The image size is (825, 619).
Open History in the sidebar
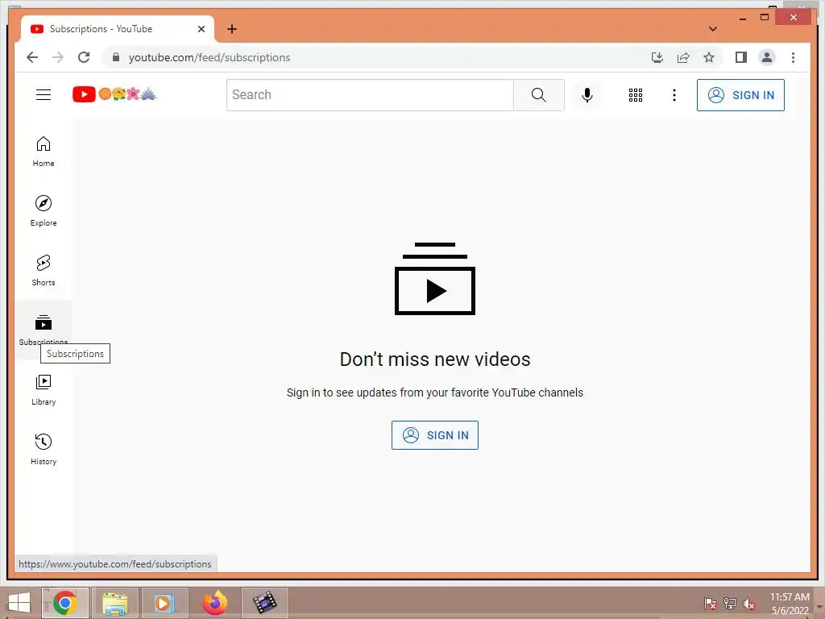tap(44, 450)
